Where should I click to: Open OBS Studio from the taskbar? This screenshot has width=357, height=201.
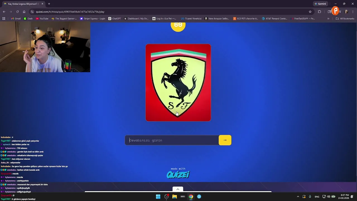point(166,197)
